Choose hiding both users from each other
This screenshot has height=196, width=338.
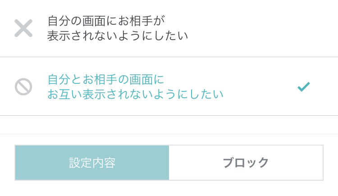[135, 87]
